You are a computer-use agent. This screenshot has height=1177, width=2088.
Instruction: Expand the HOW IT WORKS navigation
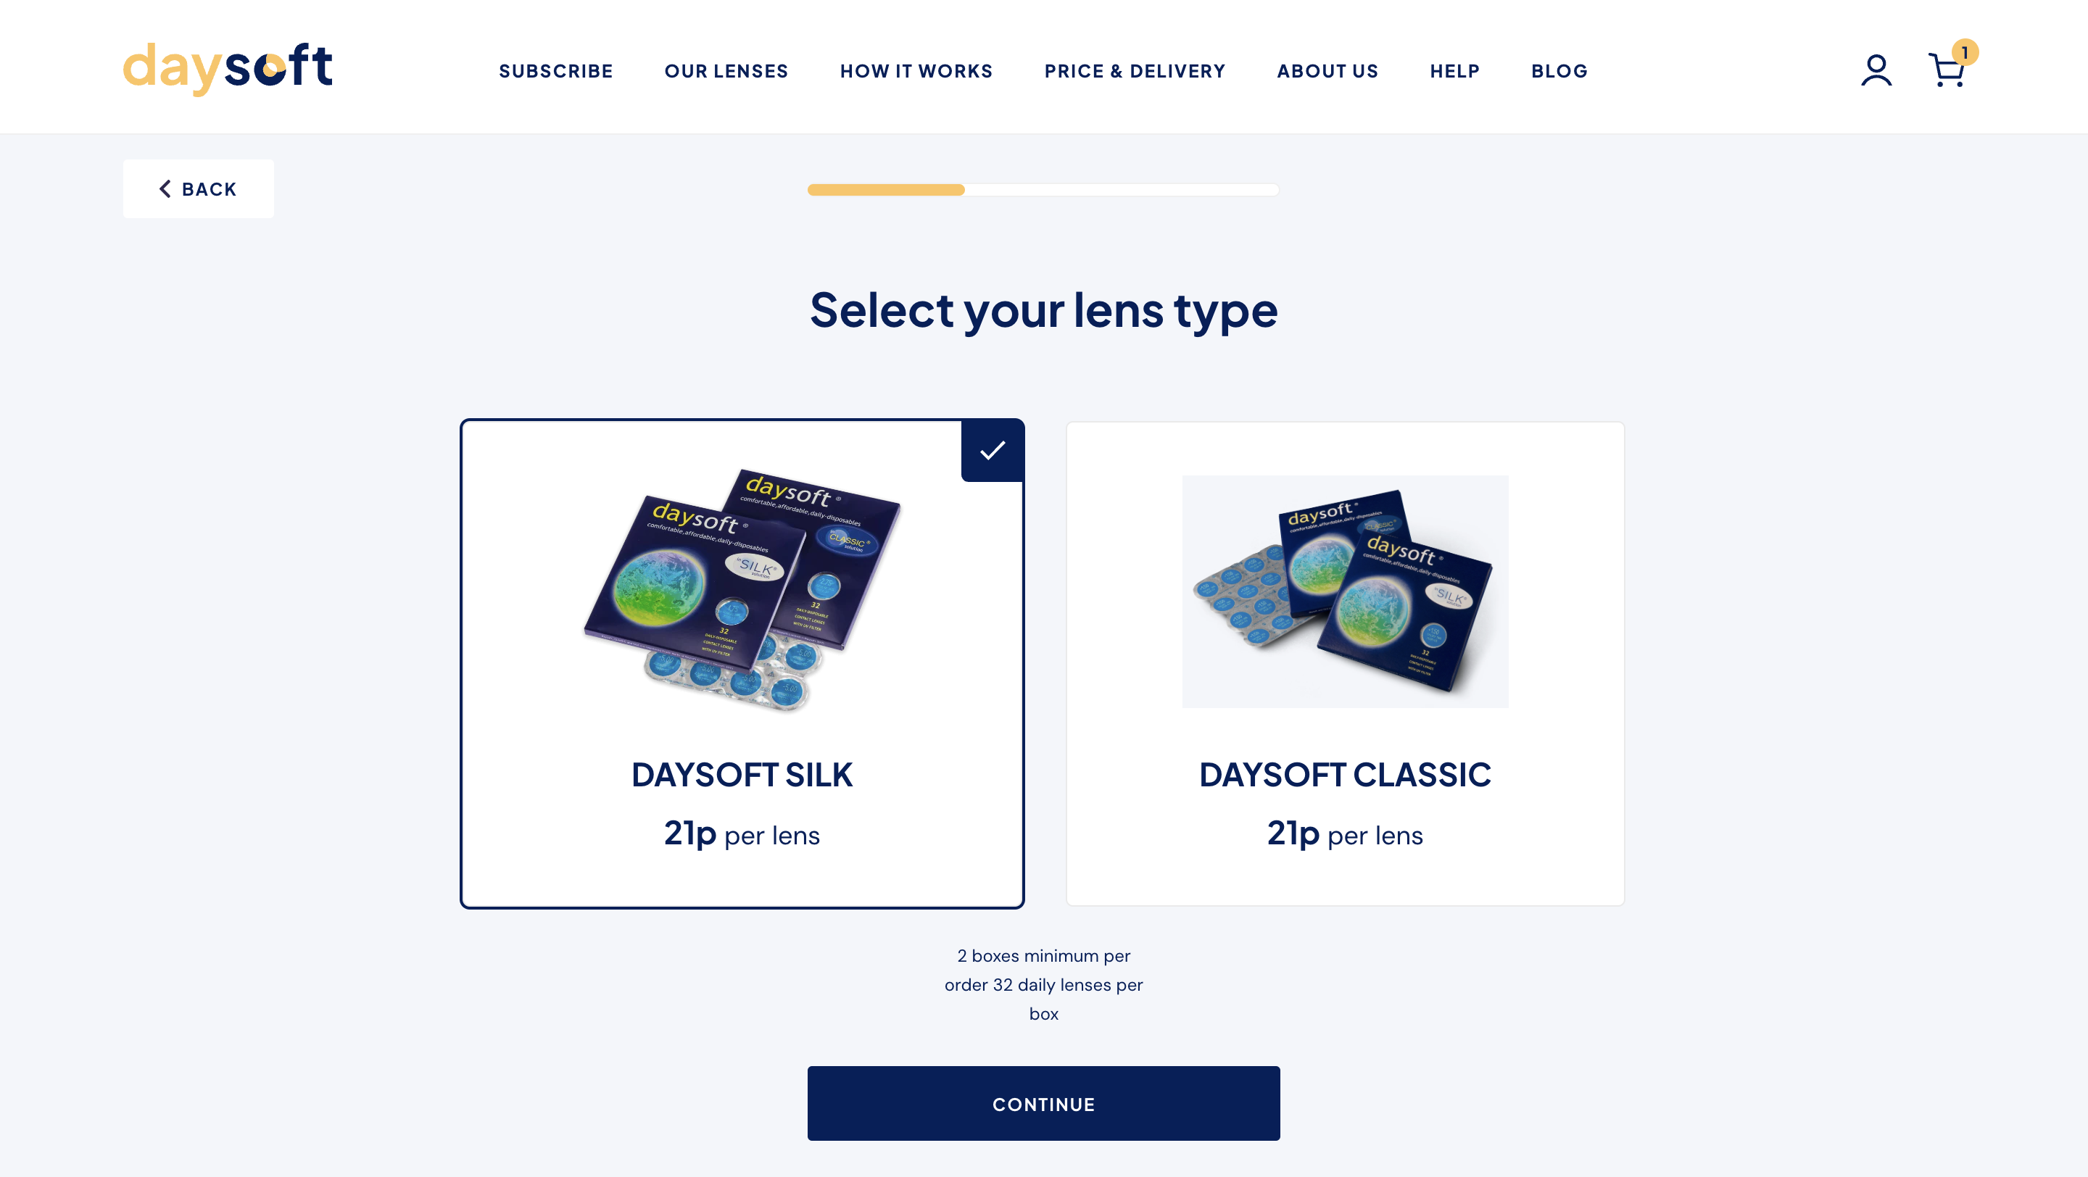[916, 70]
